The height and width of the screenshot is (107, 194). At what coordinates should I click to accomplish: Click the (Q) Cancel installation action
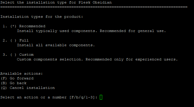click(x=28, y=88)
